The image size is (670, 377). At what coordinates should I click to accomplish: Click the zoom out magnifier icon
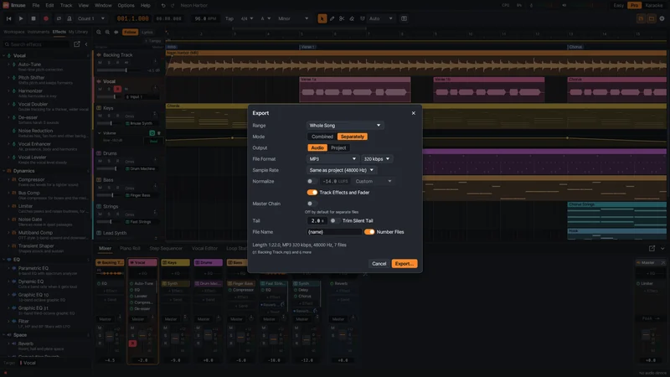click(x=99, y=32)
